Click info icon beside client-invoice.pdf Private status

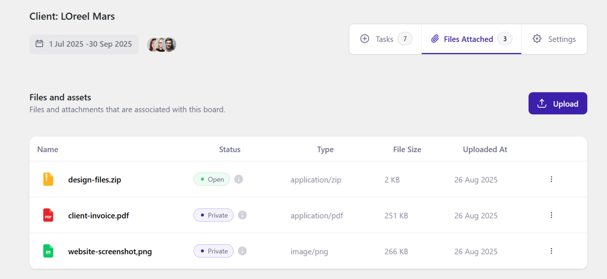(x=242, y=215)
